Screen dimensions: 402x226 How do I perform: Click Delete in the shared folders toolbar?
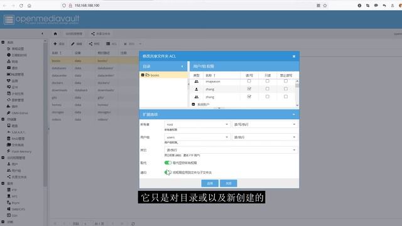pyautogui.click(x=129, y=44)
